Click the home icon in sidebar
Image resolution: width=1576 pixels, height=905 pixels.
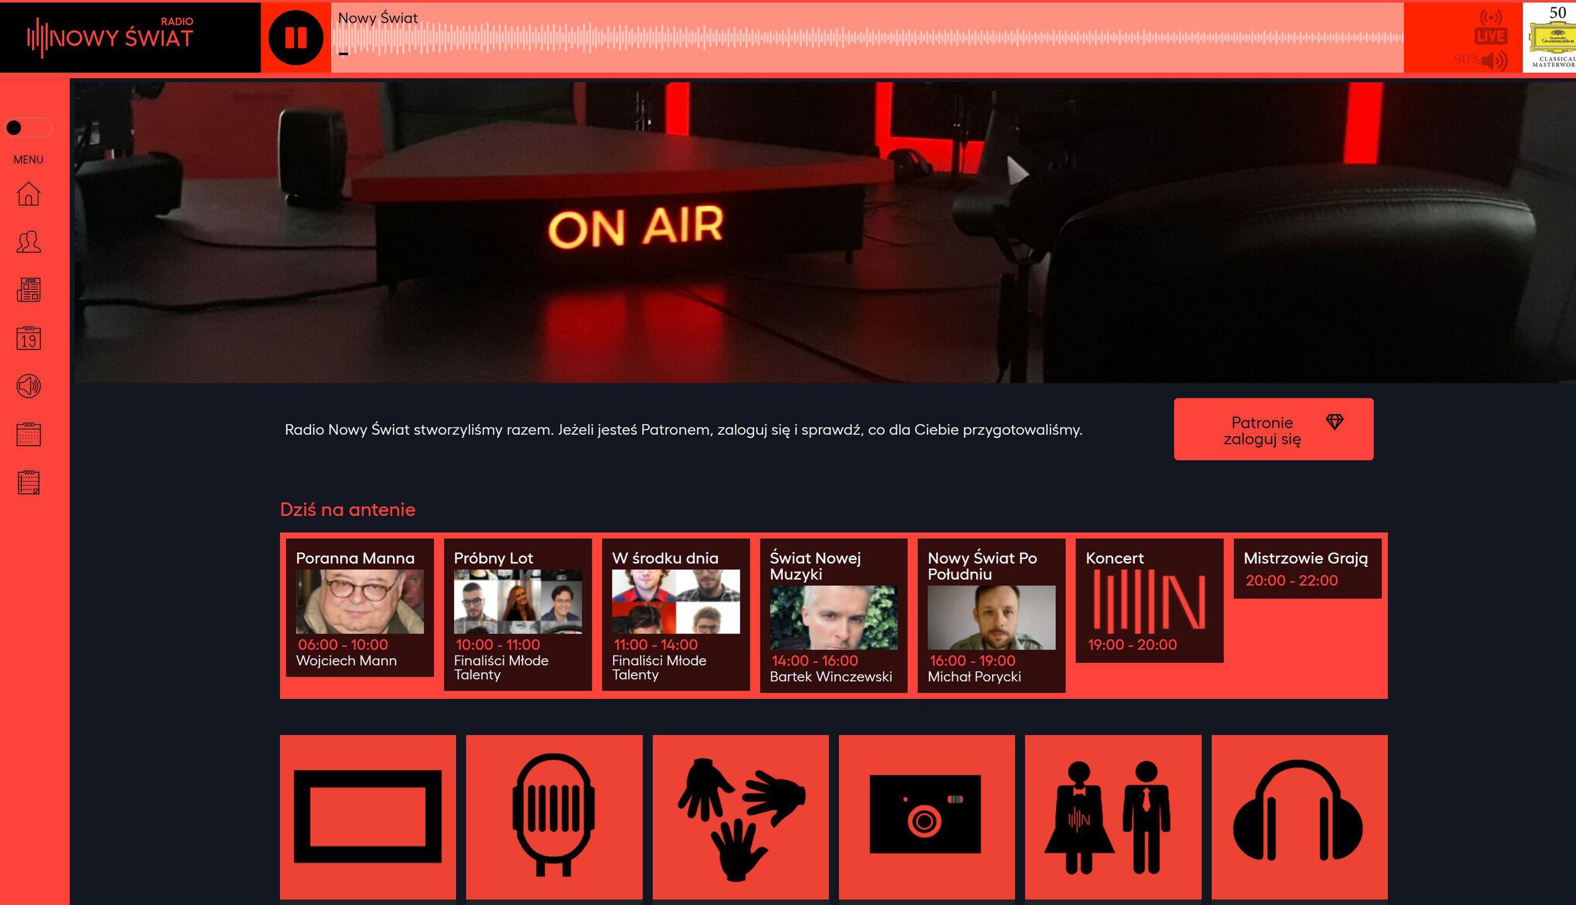(x=28, y=194)
